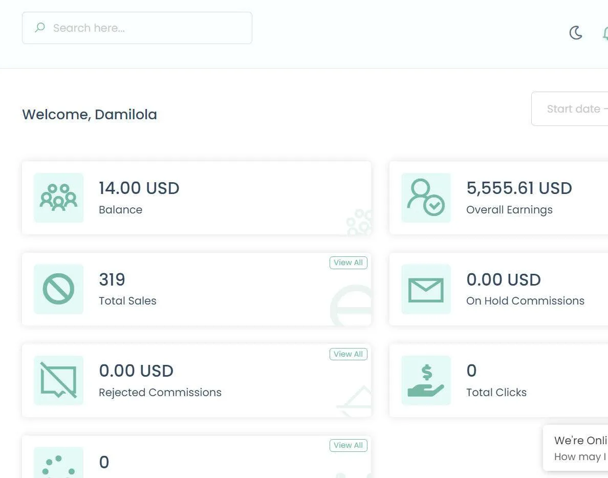The image size is (608, 478).
Task: Click the Total Sales prohibited circle icon
Action: coord(58,289)
